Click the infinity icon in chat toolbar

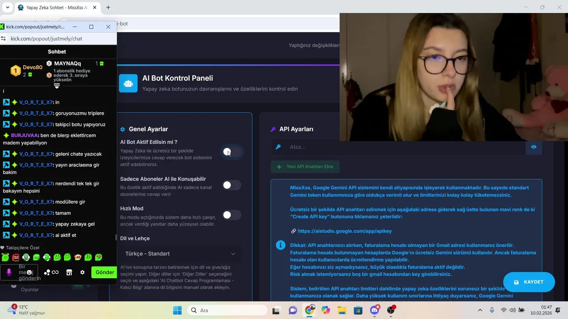click(x=55, y=272)
